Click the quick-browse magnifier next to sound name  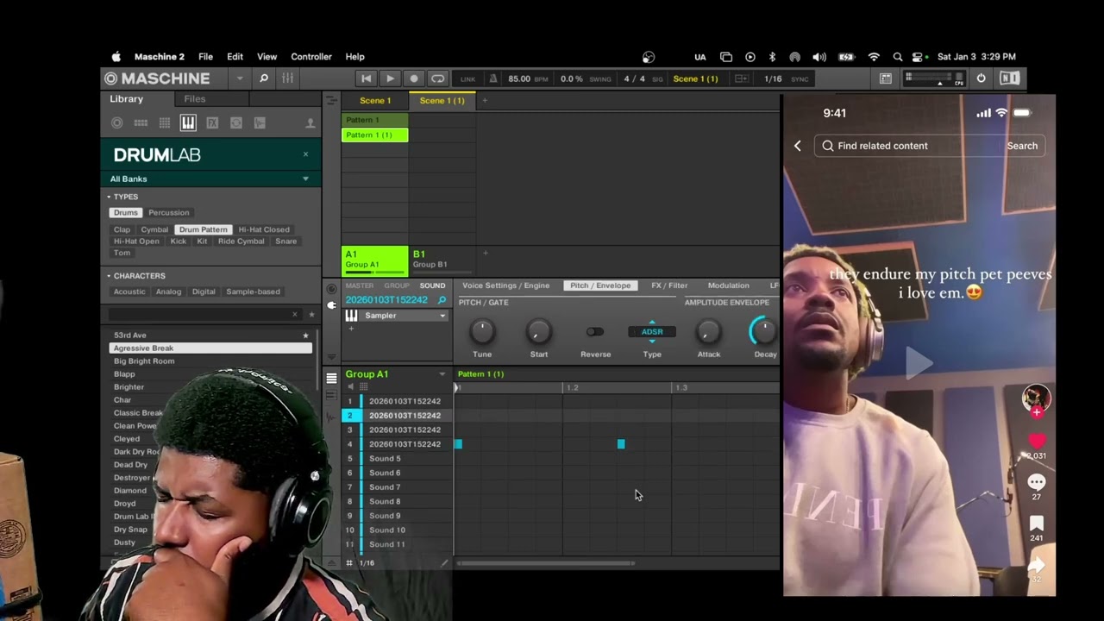pos(442,300)
